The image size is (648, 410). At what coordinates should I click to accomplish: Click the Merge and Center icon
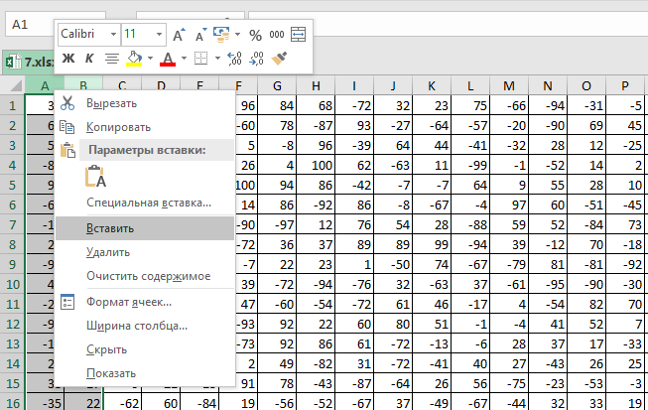(x=298, y=34)
